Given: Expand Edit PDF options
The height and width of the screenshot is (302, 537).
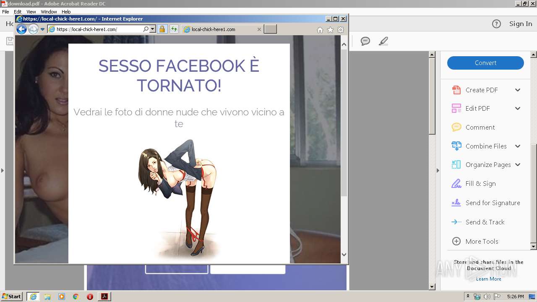Looking at the screenshot, I should 518,108.
